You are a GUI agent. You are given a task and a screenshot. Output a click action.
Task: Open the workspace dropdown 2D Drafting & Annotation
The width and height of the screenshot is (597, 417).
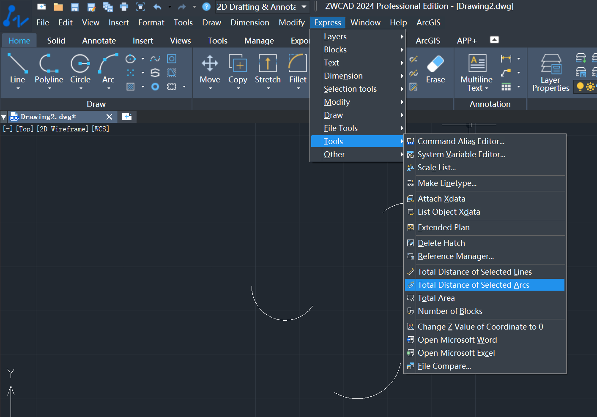click(x=262, y=7)
